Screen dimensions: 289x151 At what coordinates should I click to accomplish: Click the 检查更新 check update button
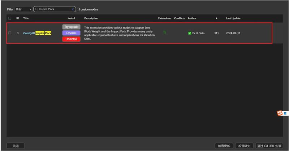pos(224,146)
